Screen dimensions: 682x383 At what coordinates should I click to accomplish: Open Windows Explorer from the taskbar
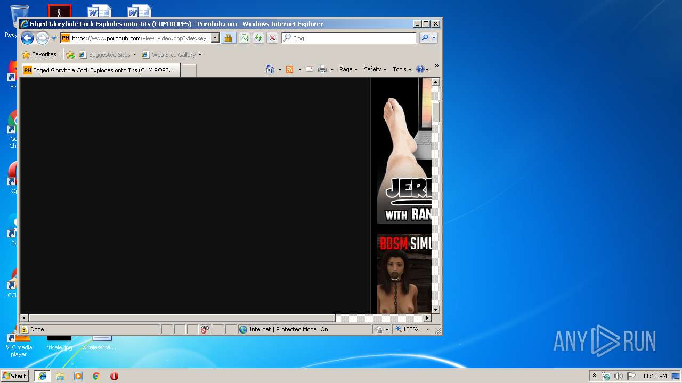(60, 376)
